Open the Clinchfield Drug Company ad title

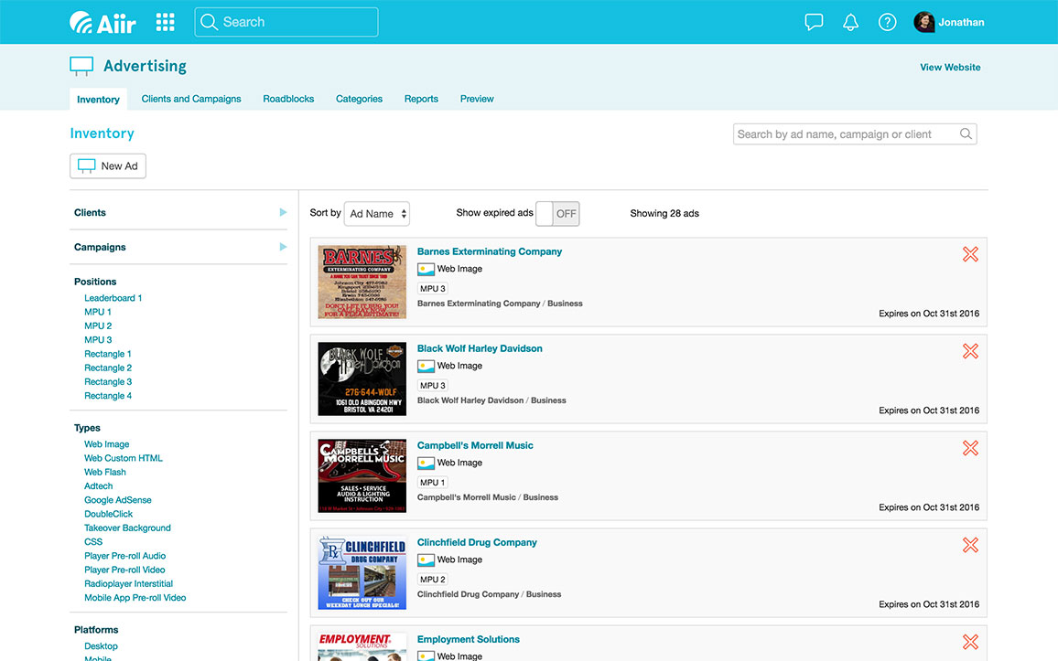click(x=477, y=542)
